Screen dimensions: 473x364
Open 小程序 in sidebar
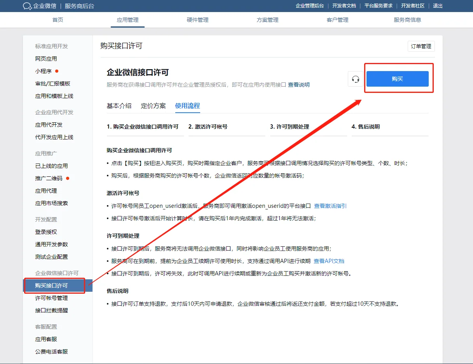(x=43, y=71)
